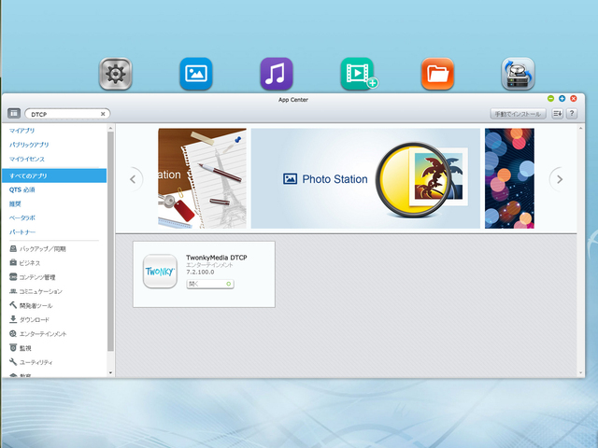Screen dimensions: 598x448
Task: Open the sort order list icon
Action: [x=557, y=114]
